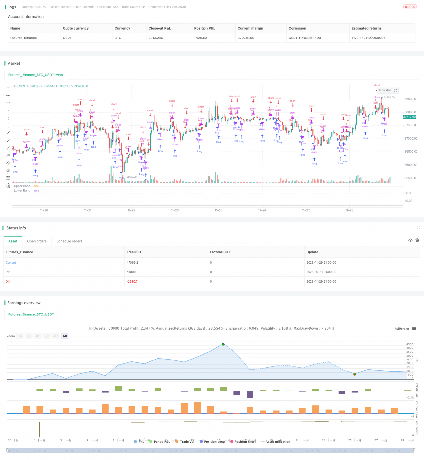
Task: Click the green peak marker on the PnL line
Action: 223,344
